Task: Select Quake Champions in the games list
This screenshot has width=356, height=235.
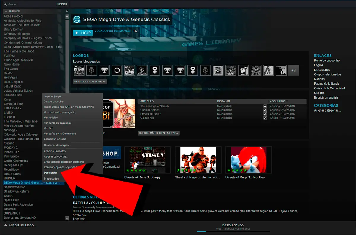Action: 16,161
